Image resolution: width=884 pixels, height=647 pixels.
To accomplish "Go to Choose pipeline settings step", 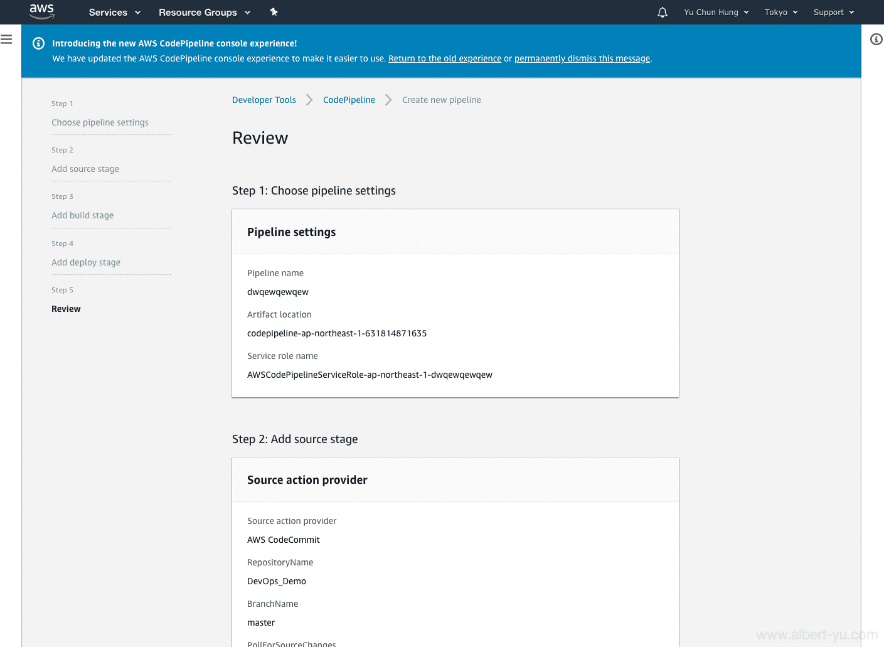I will (100, 122).
